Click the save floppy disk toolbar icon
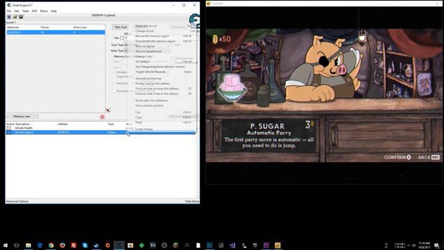This screenshot has height=250, width=444. click(x=21, y=17)
